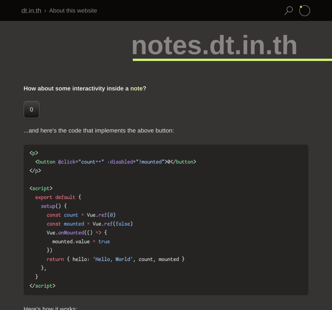Viewport: 332px width, 310px height.
Task: Click the notes.dt.in.th page title
Action: (214, 45)
